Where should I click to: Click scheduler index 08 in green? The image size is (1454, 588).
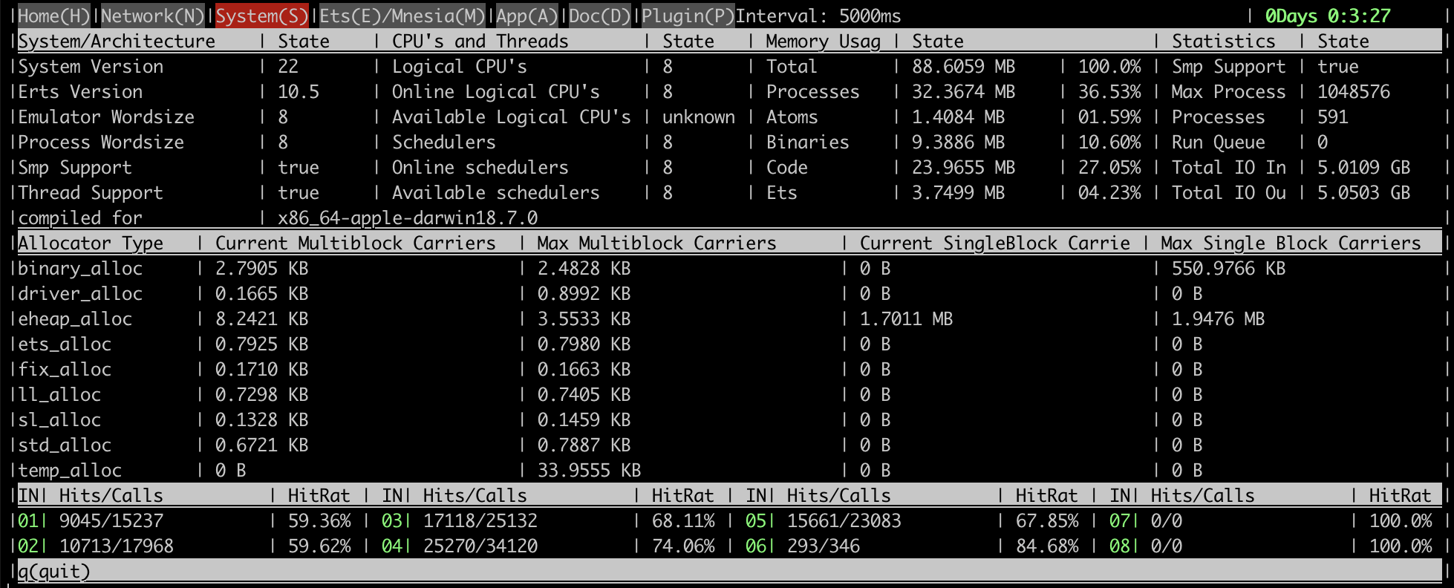tap(1120, 546)
